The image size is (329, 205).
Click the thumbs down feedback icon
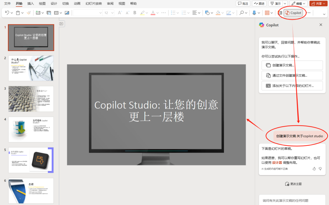click(320, 169)
